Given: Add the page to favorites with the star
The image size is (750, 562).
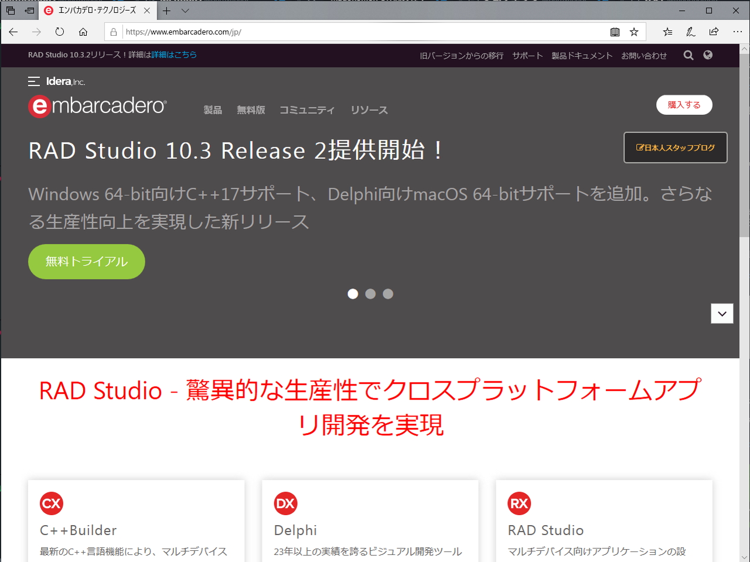Looking at the screenshot, I should coord(634,32).
